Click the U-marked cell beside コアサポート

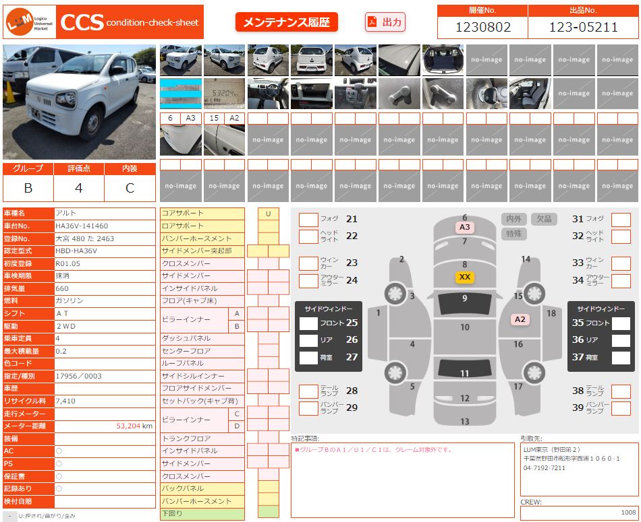(268, 214)
